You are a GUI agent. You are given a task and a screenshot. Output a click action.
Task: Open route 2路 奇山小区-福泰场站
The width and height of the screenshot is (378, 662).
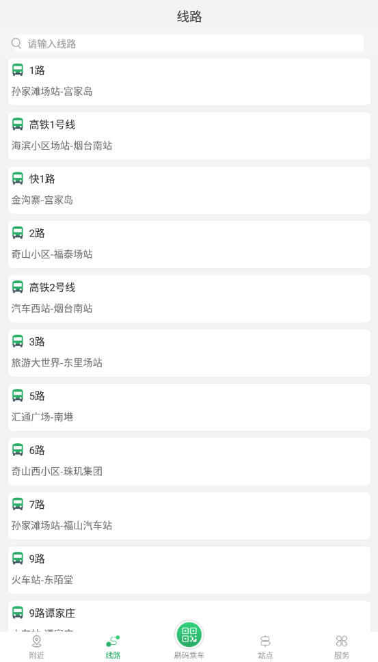pos(189,244)
